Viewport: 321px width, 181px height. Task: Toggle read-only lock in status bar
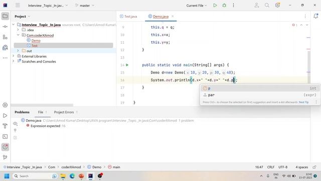tap(314, 167)
